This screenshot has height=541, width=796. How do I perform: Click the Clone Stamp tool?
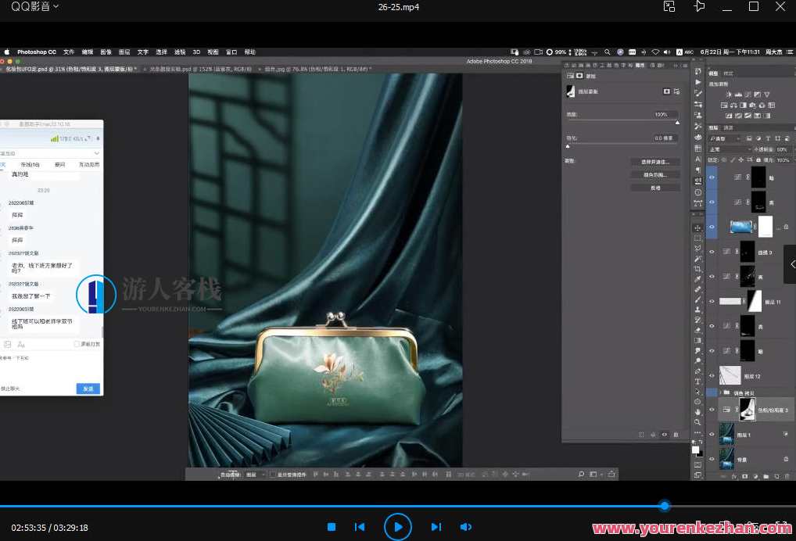coord(697,310)
